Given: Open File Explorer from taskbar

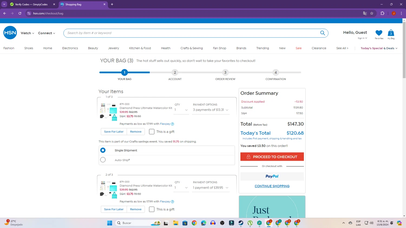Looking at the screenshot, I should [x=176, y=223].
